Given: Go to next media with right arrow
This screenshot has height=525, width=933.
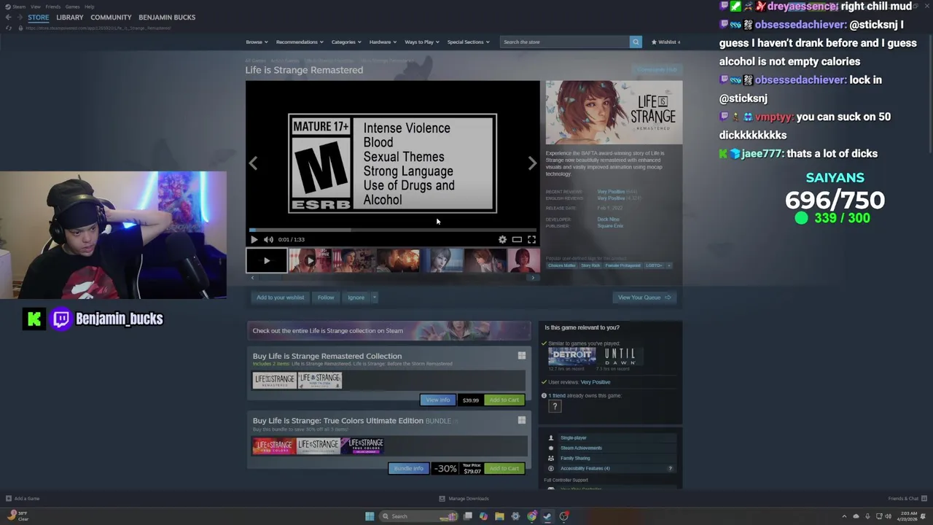Looking at the screenshot, I should [x=532, y=163].
